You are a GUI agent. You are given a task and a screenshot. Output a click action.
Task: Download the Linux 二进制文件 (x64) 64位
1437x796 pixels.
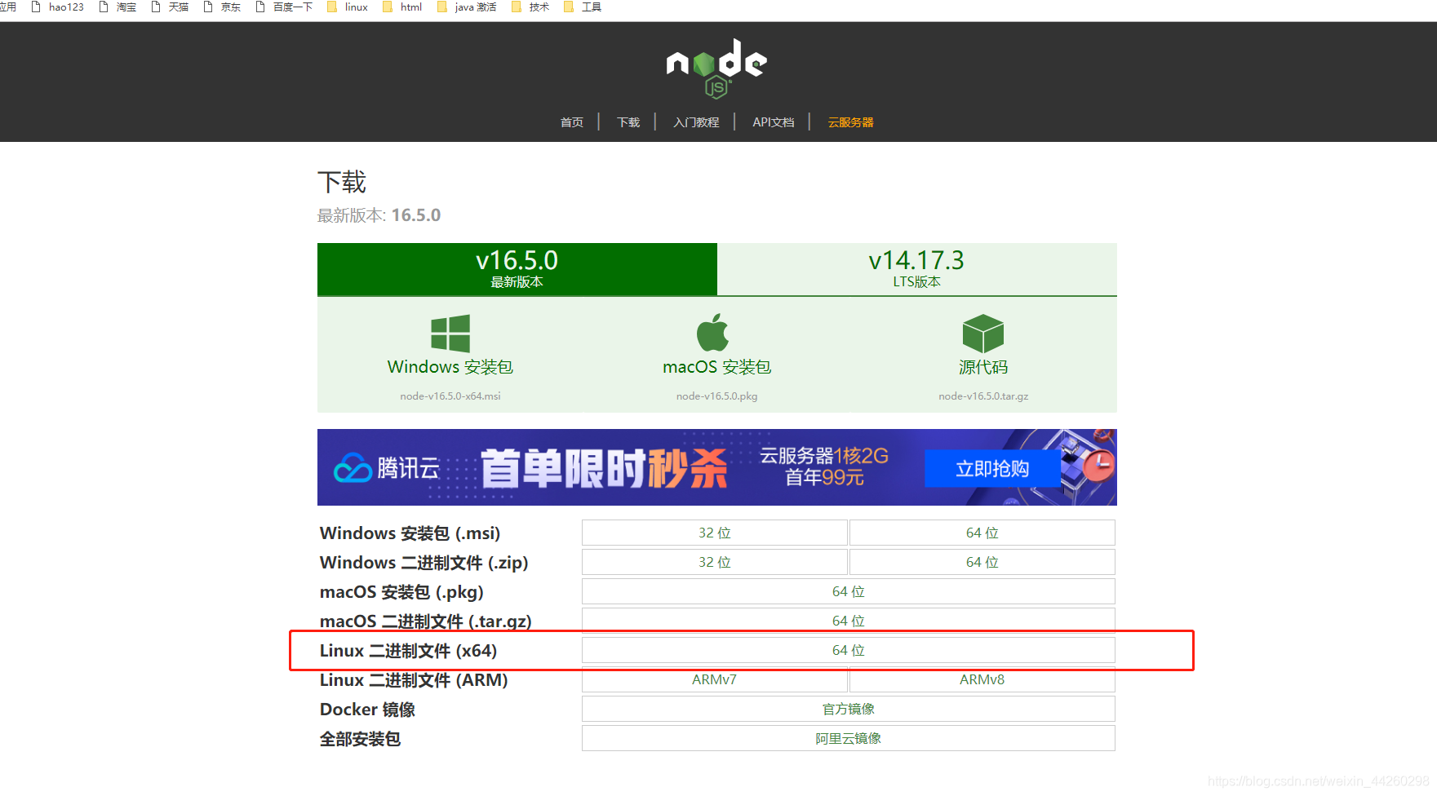848,649
